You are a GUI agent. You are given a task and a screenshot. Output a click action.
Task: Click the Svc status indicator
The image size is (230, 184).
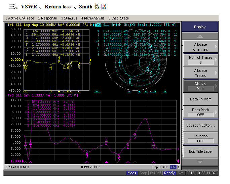(x=181, y=173)
